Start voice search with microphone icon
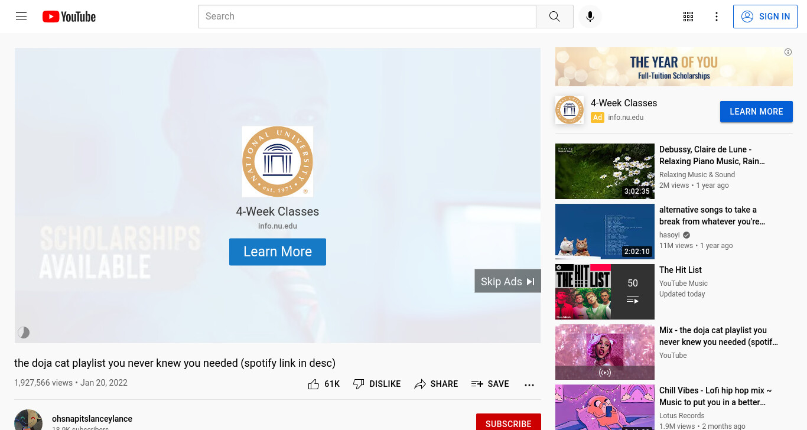The height and width of the screenshot is (430, 807). click(x=590, y=17)
